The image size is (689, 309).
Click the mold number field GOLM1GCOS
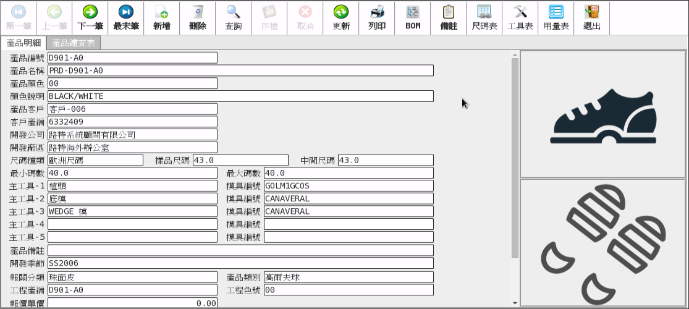[349, 185]
